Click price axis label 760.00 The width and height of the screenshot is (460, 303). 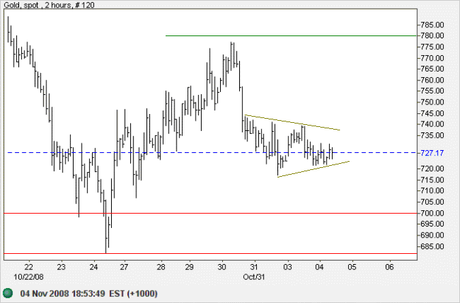point(432,80)
